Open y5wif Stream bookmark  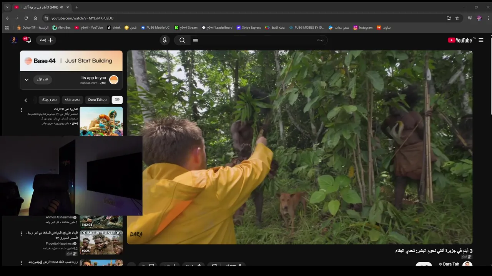coord(186,28)
